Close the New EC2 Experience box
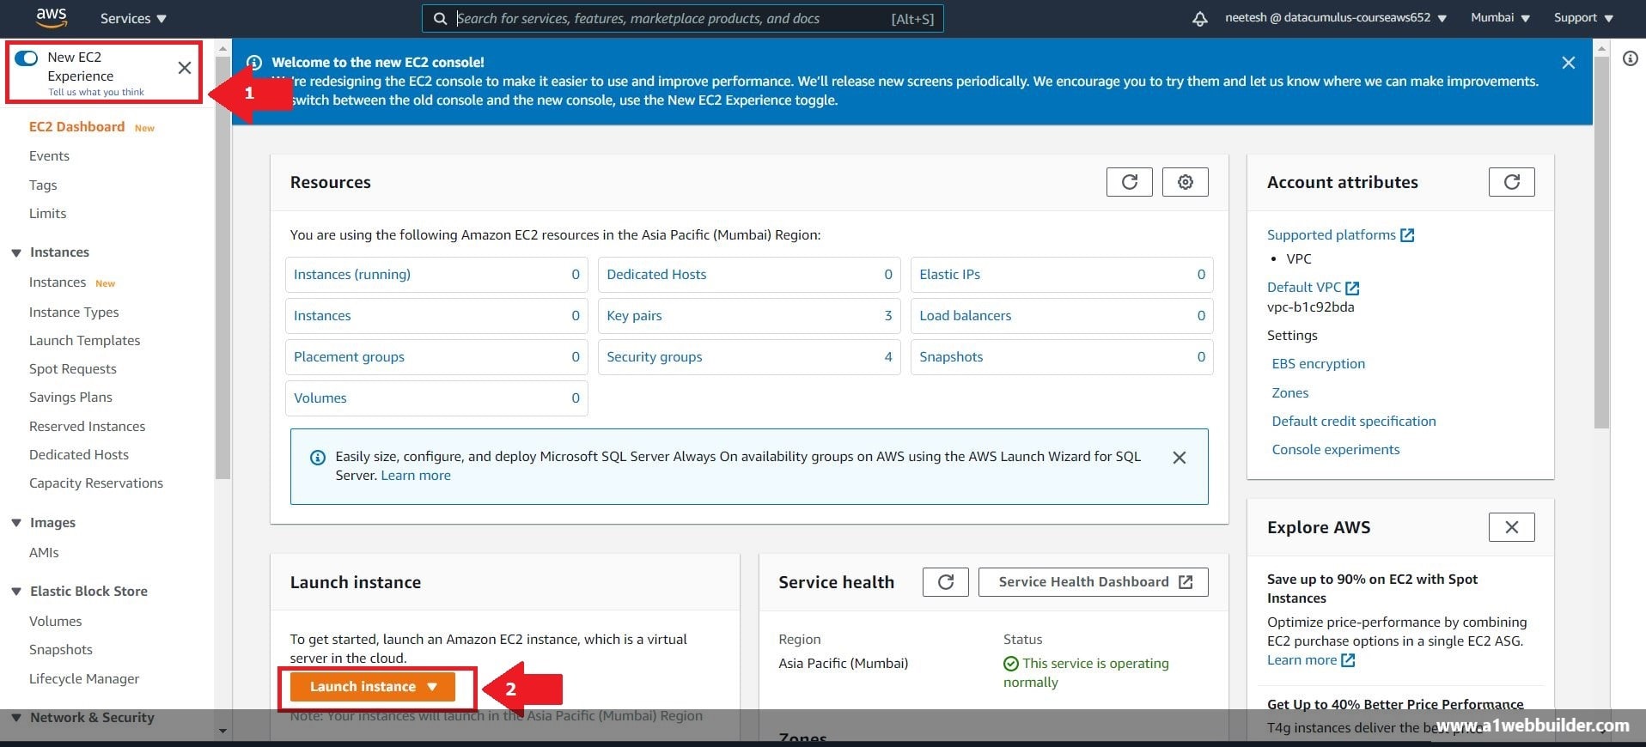 coord(185,68)
